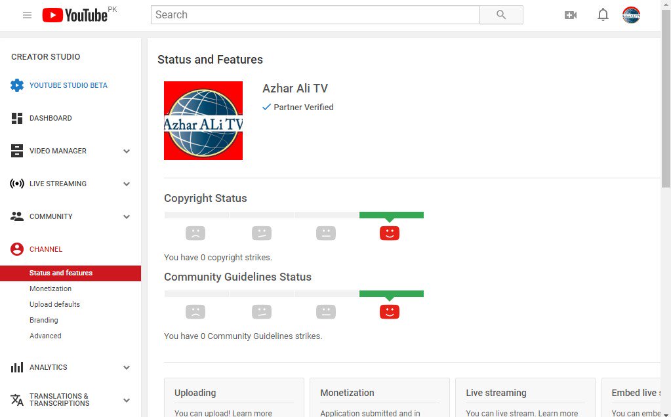Click the Live Streaming broadcast icon
The width and height of the screenshot is (671, 417).
[17, 184]
